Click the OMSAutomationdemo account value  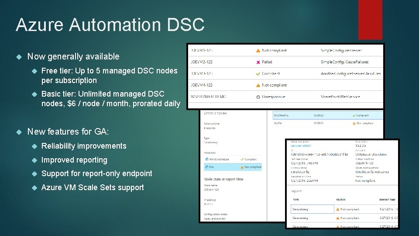pos(371,154)
